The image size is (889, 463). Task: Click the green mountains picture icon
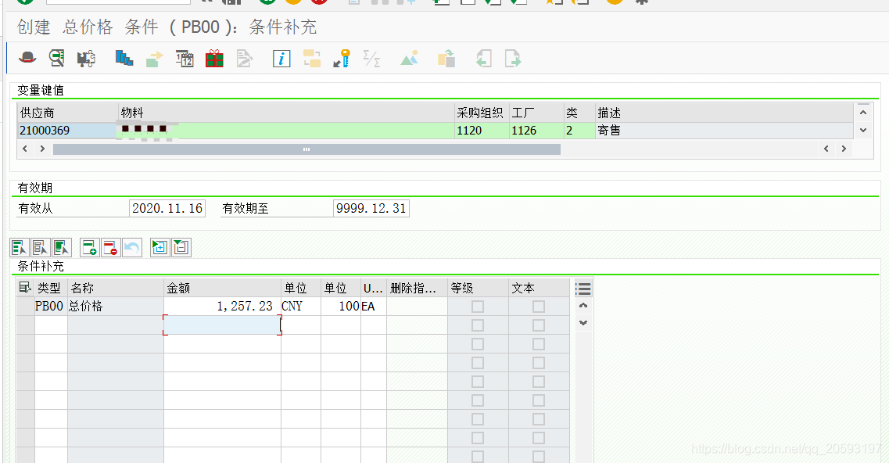(410, 58)
